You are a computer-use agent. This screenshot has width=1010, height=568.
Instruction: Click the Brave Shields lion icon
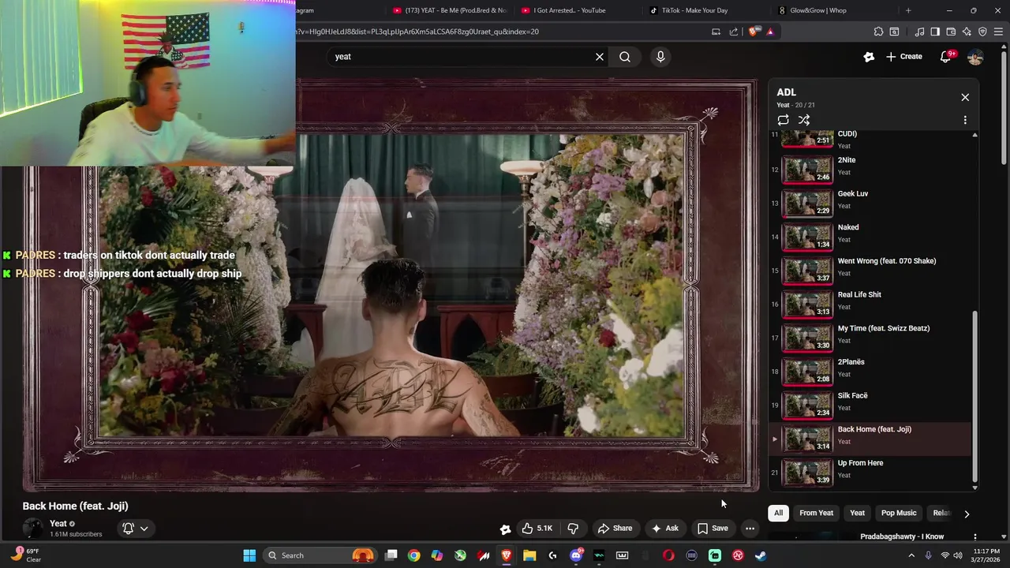753,32
